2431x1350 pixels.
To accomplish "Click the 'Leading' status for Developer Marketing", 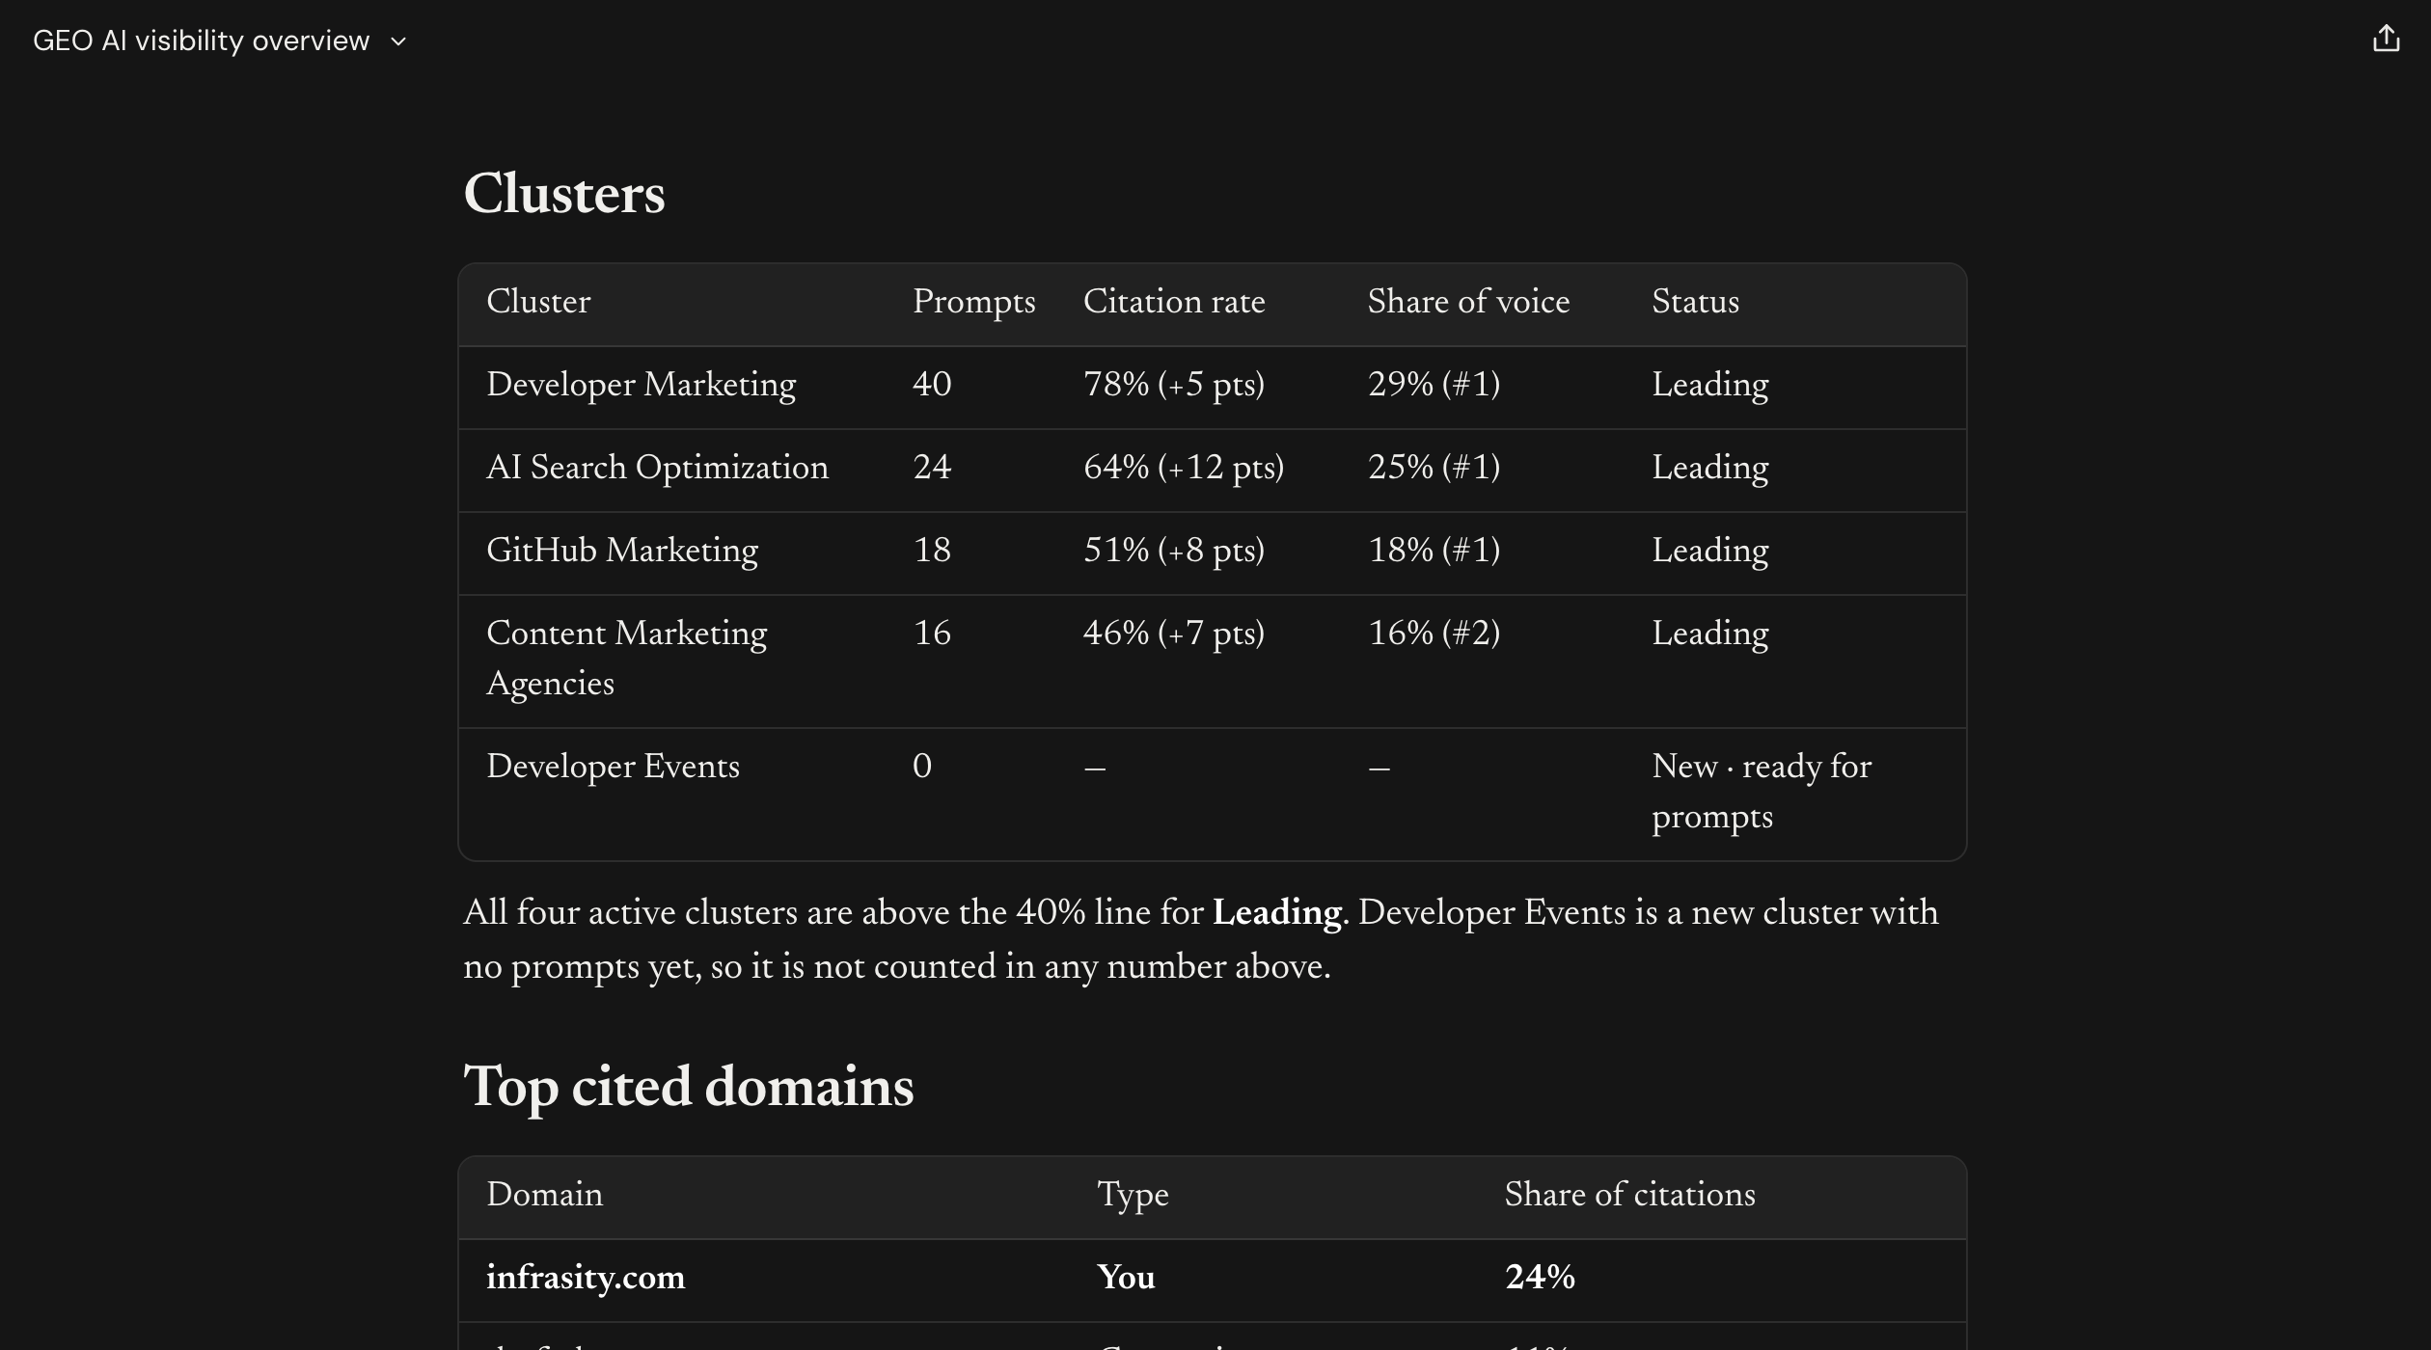I will [1710, 386].
